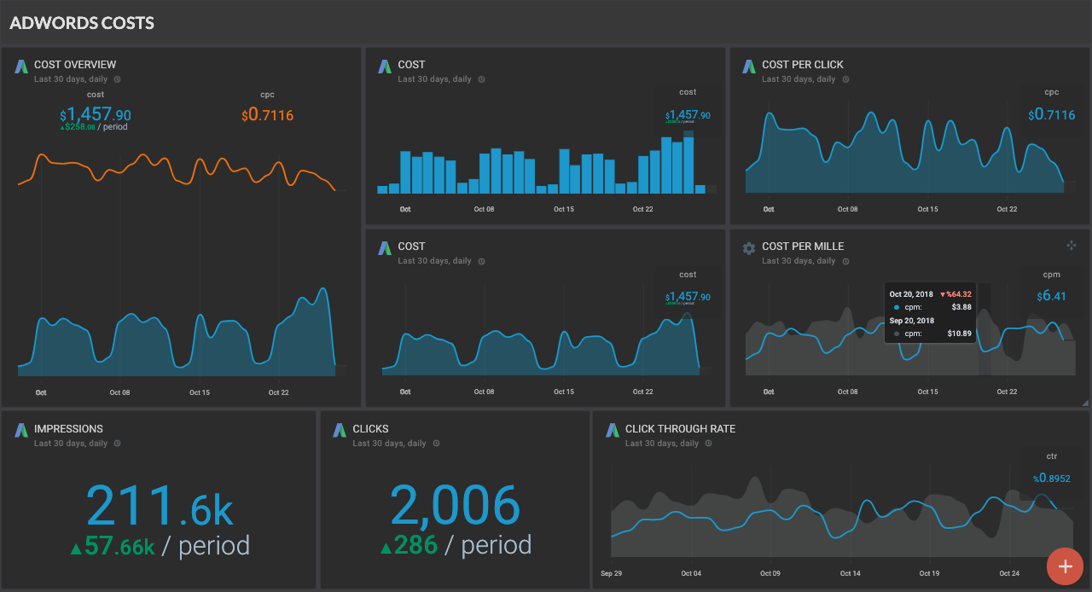This screenshot has width=1092, height=592.
Task: Click the COST PER CLICK widget title
Action: click(x=803, y=65)
